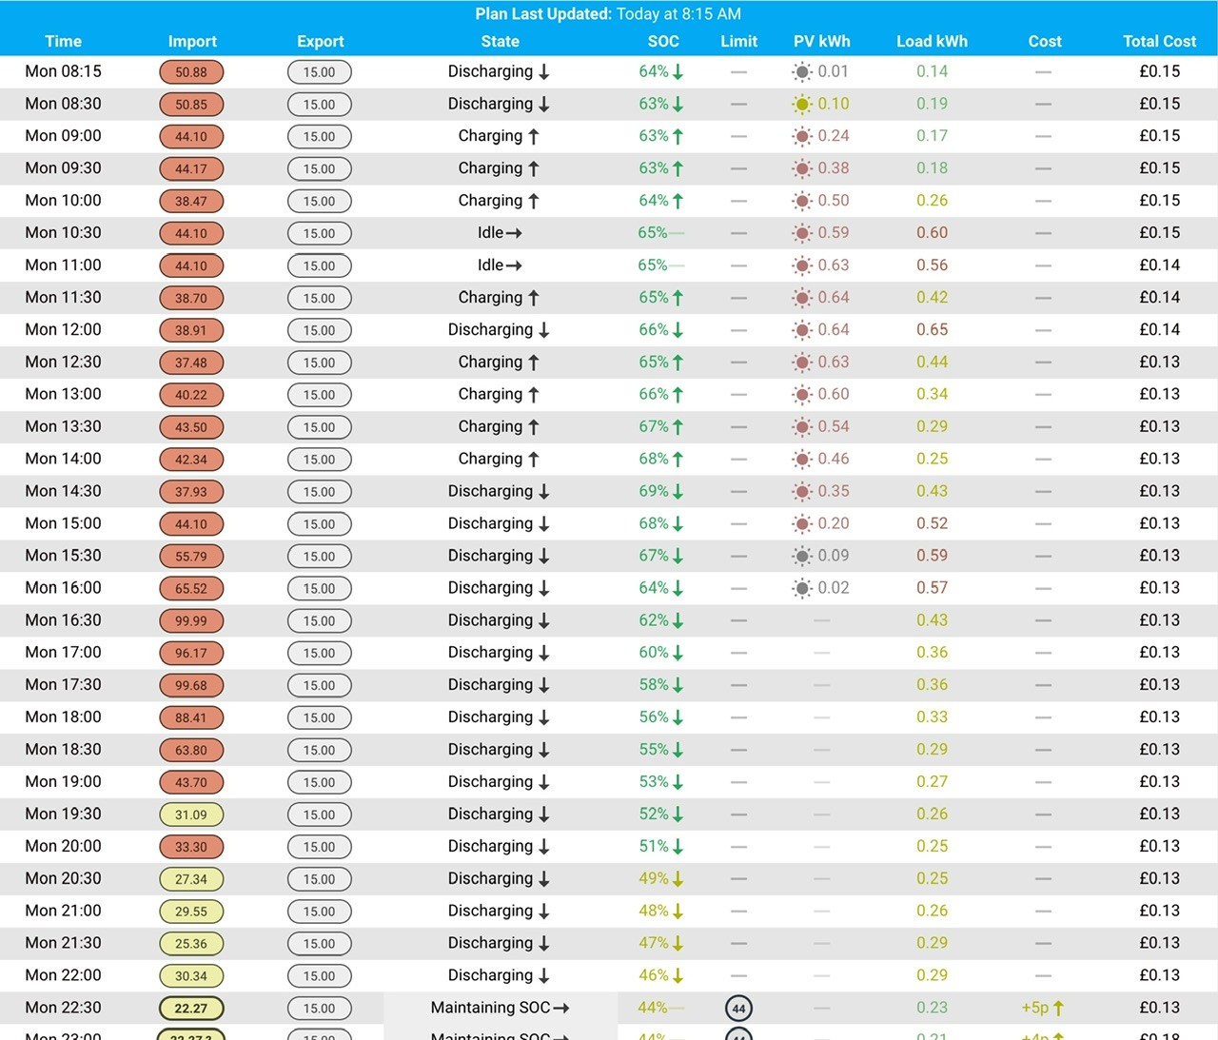Click the green down arrow beside 64% at Mon 08:15
This screenshot has height=1040, width=1218.
tap(678, 72)
